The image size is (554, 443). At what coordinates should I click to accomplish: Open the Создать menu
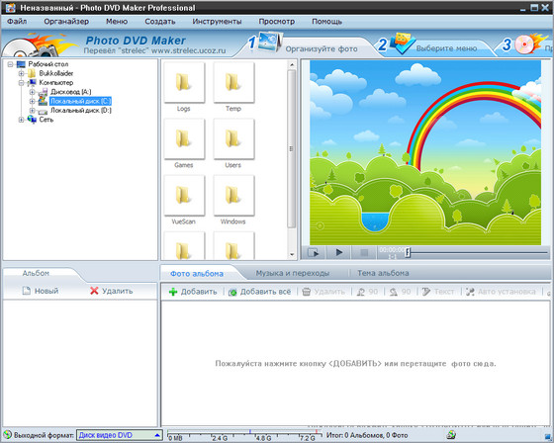[x=160, y=21]
